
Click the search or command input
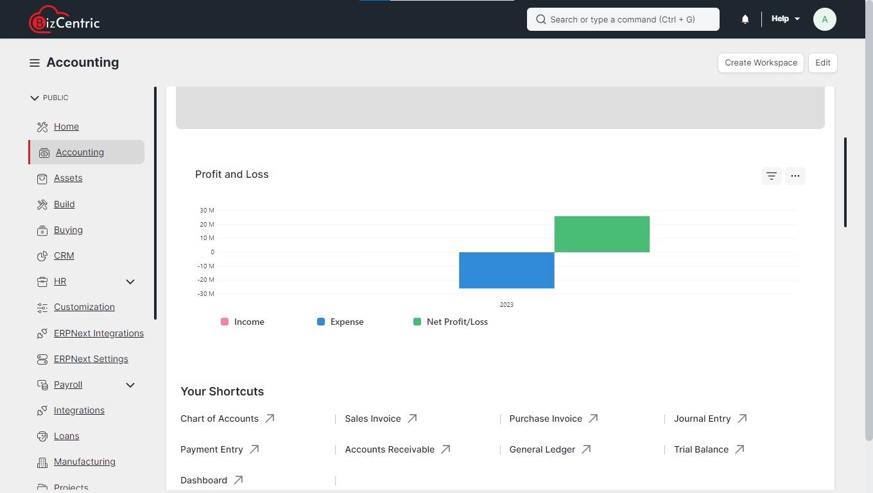tap(623, 19)
